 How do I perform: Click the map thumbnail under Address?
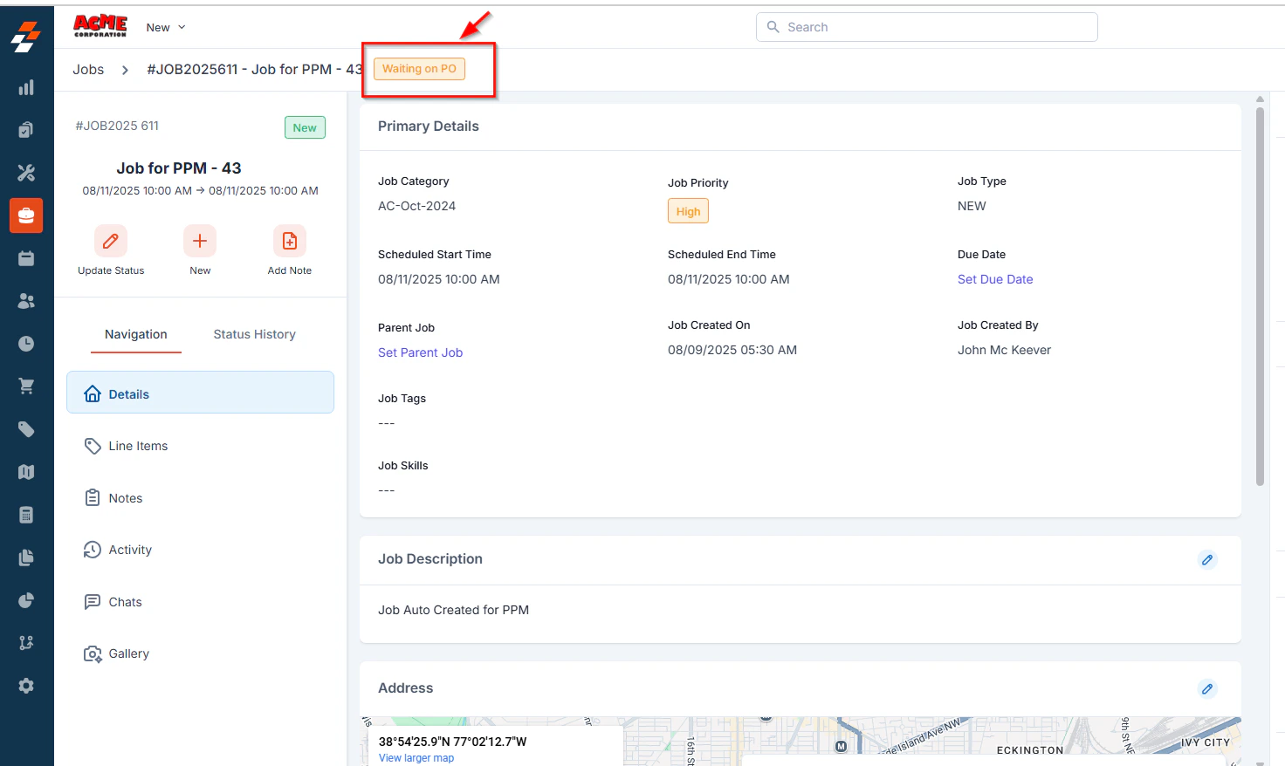[x=801, y=742]
